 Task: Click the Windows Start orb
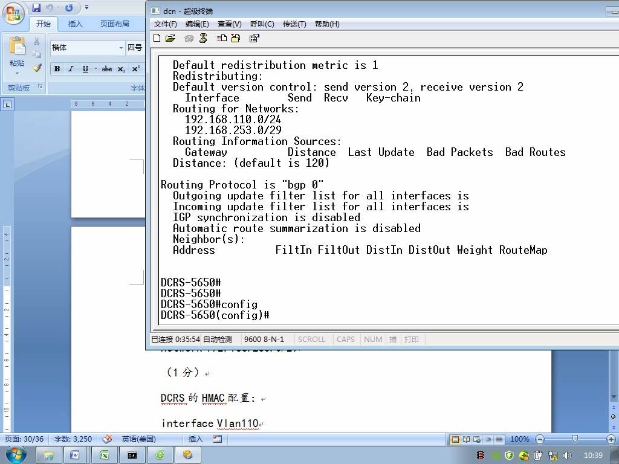click(x=16, y=455)
